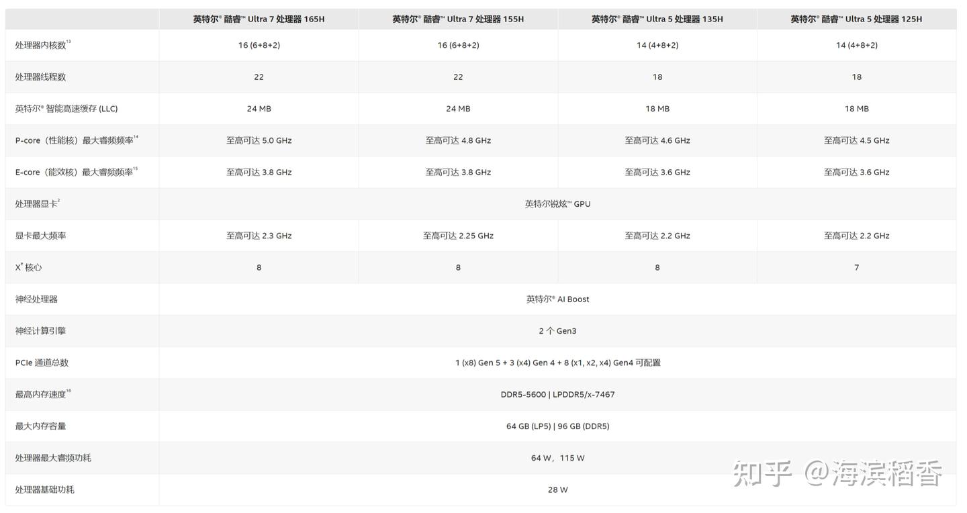This screenshot has width=967, height=513.
Task: Open footnote 2 beside 处理器显卡
Action: click(x=59, y=200)
